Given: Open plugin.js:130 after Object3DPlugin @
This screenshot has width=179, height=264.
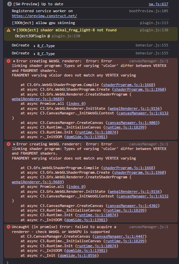Looking at the screenshot, I should [x=66, y=36].
